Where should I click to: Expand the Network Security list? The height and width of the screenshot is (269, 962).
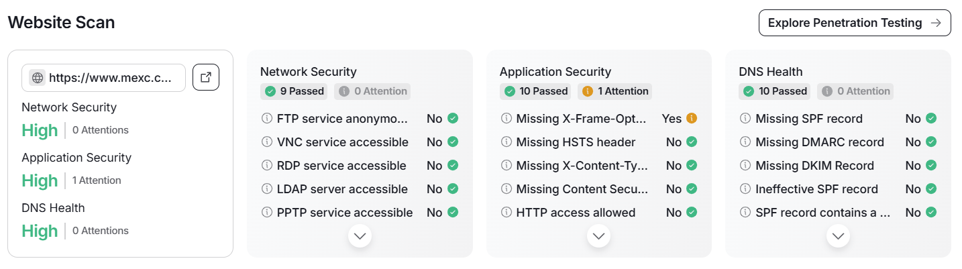(x=360, y=236)
